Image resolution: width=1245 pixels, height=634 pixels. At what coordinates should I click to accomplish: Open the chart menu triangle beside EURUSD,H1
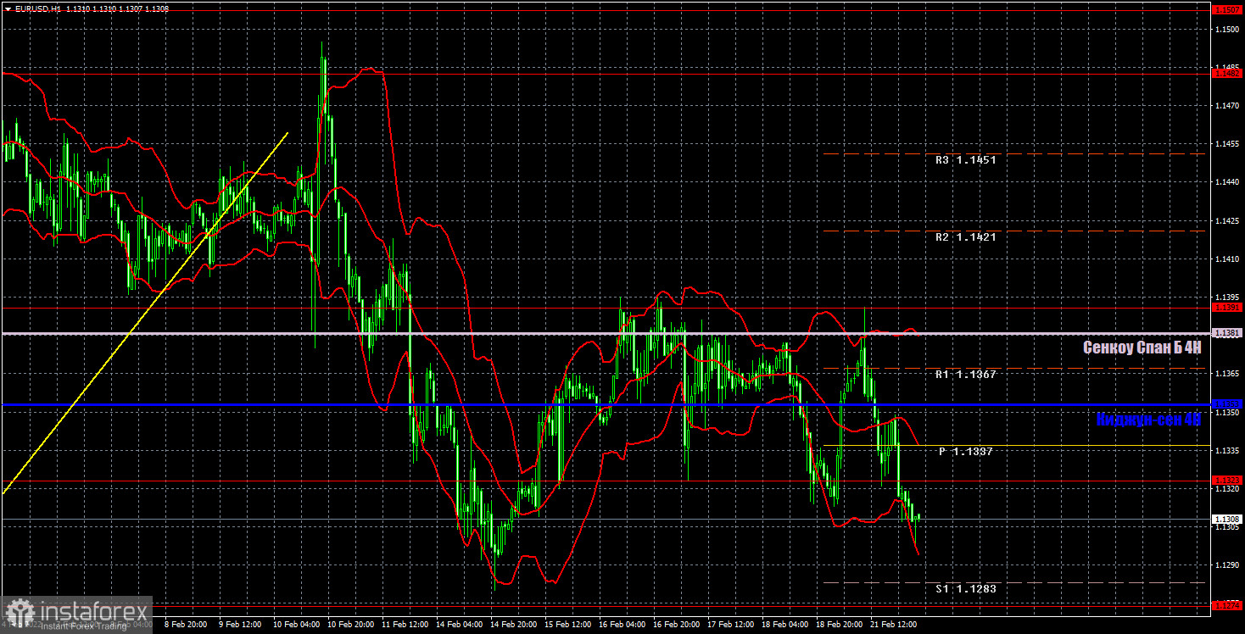click(8, 8)
